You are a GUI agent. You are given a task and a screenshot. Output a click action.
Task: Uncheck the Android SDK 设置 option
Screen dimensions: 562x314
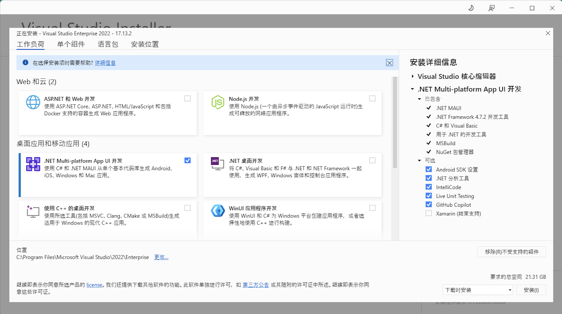pos(429,169)
